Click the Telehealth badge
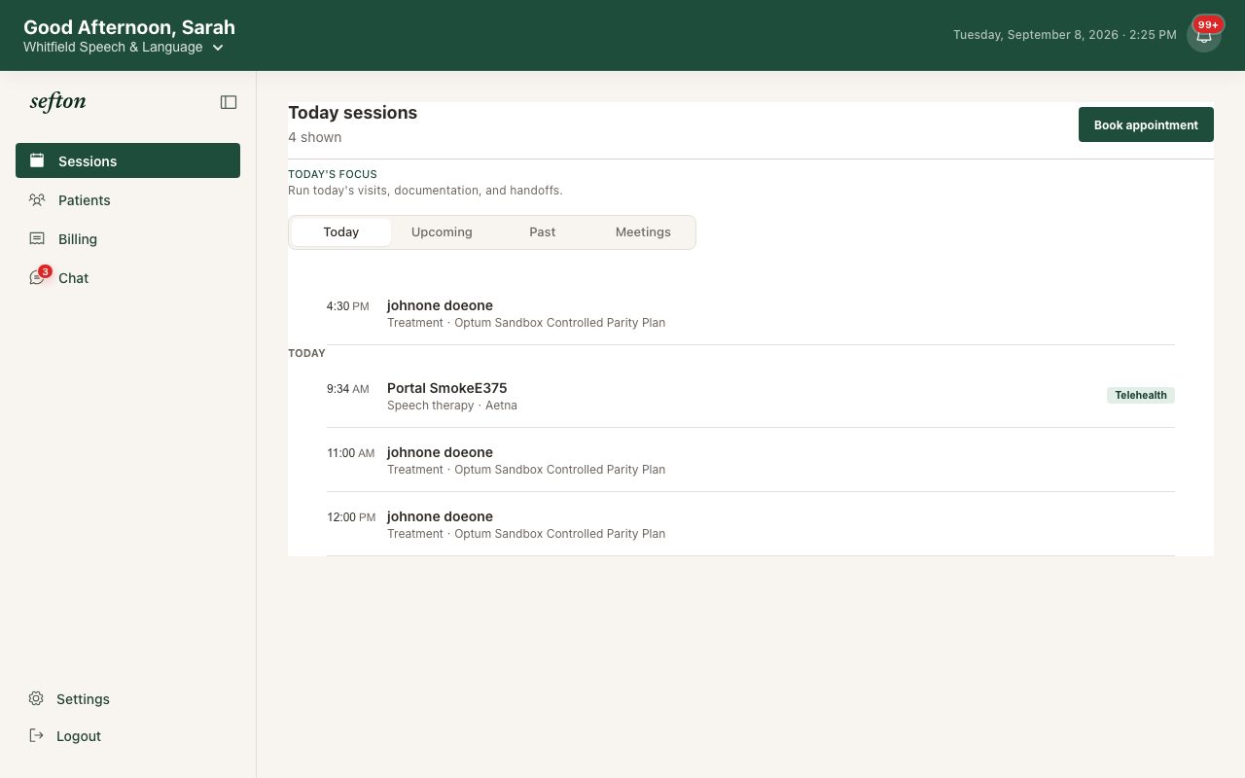This screenshot has height=778, width=1245. click(x=1141, y=395)
